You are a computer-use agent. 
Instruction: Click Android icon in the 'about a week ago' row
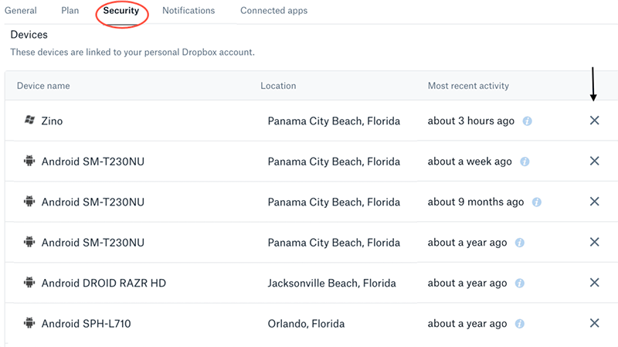[29, 161]
